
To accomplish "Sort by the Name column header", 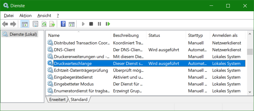I will [78, 35].
